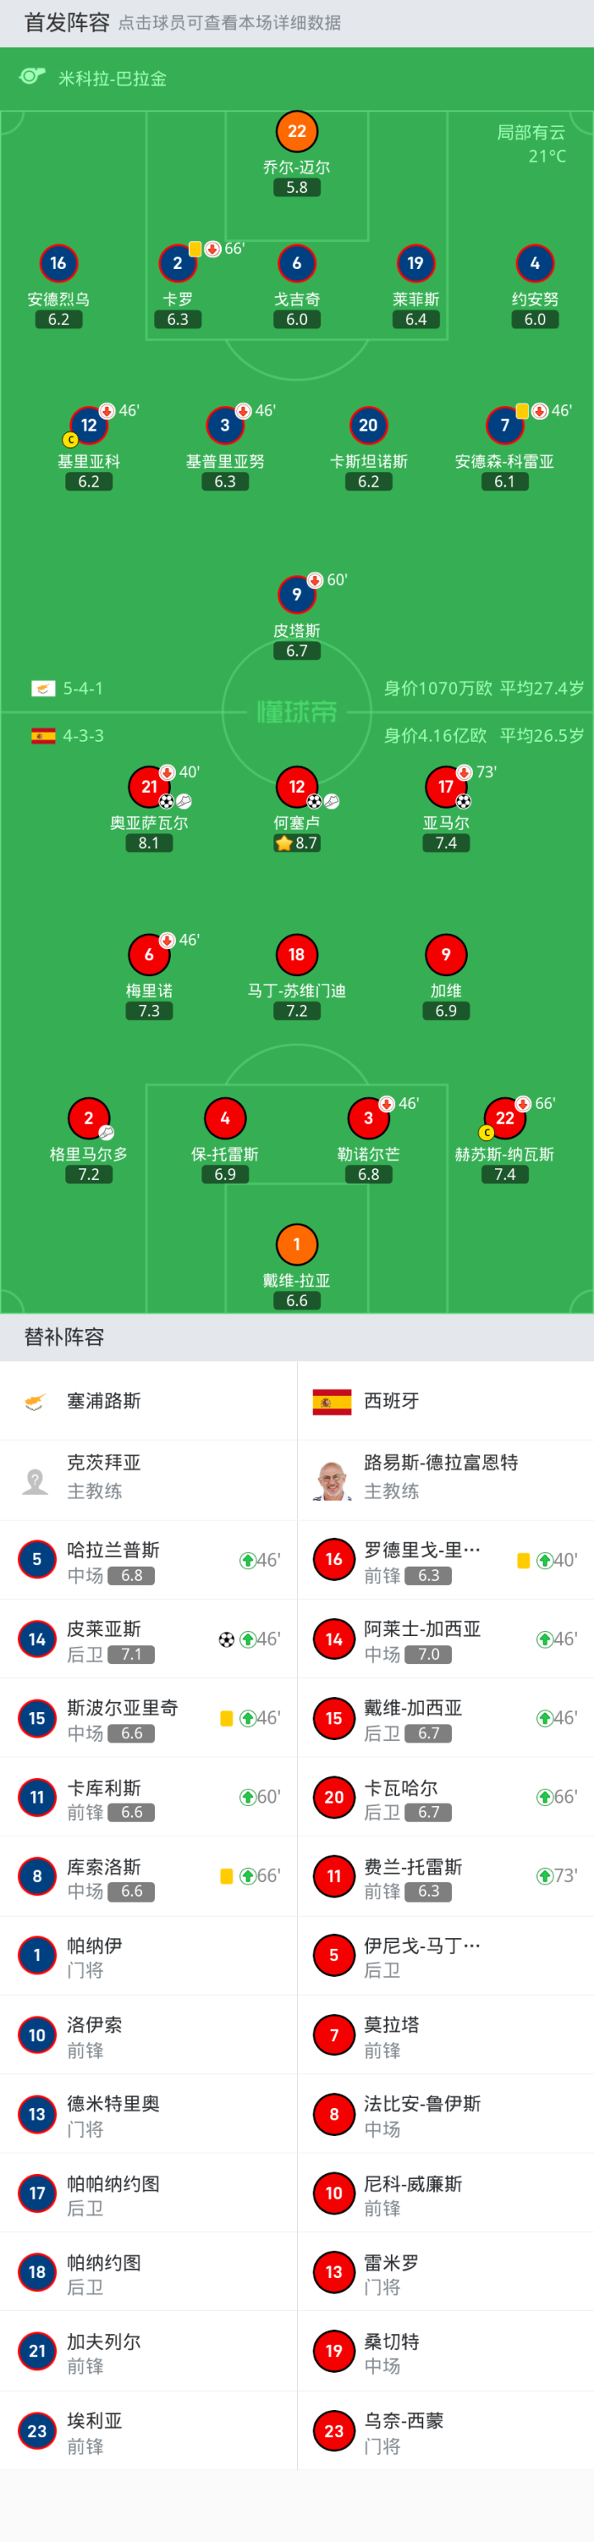This screenshot has height=2542, width=594.
Task: Open goalkeeper 乔尔-迈尔 number 22 badge
Action: coord(297,131)
